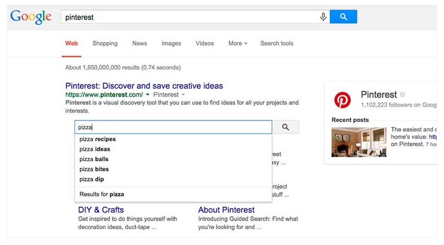Open the red Pinterest logo in the side panel
This screenshot has height=245, width=444.
point(343,100)
